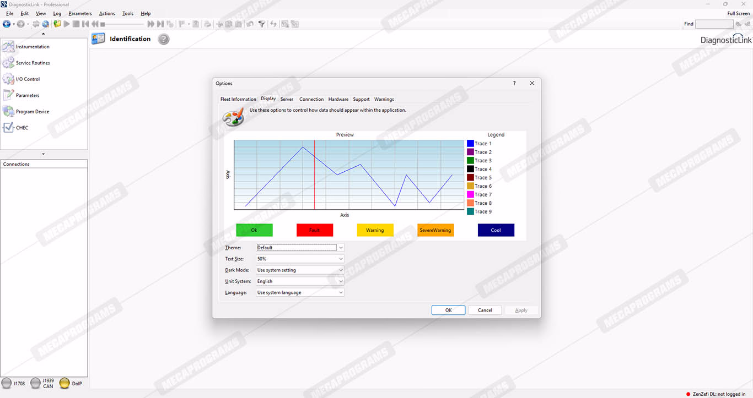The image size is (753, 398).
Task: Click the Service Routines gears icon
Action: coord(8,63)
